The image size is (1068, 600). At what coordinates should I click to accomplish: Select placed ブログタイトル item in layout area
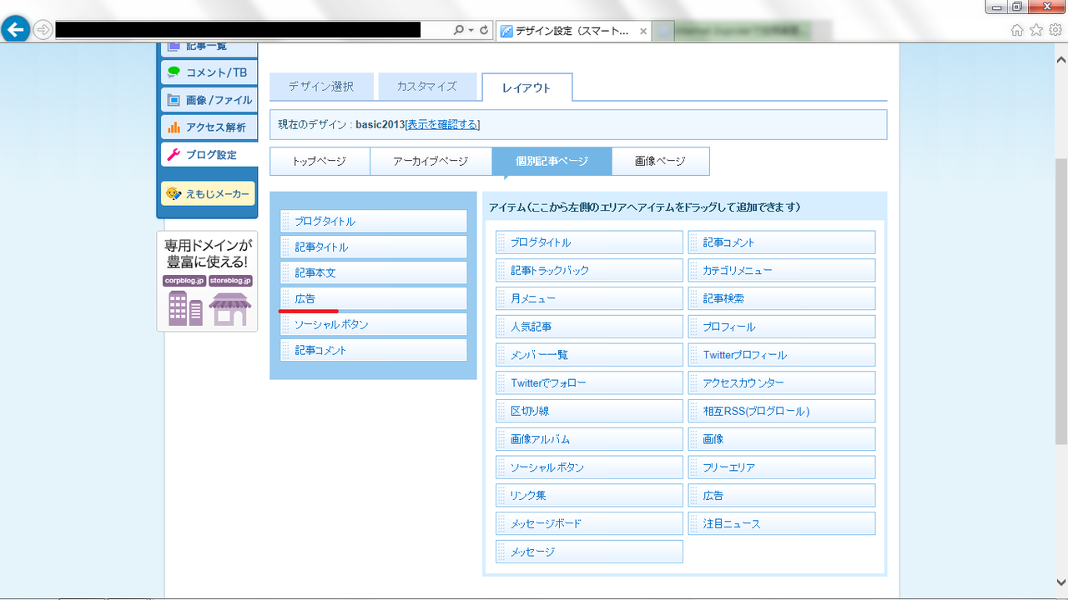[x=374, y=222]
